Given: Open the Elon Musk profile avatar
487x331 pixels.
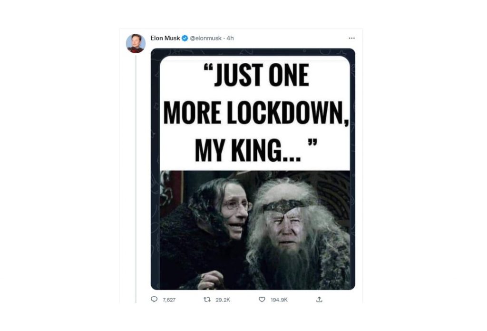Looking at the screenshot, I should pos(136,43).
